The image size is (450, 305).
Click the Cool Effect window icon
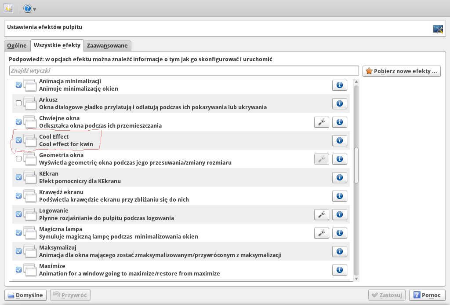click(x=30, y=140)
